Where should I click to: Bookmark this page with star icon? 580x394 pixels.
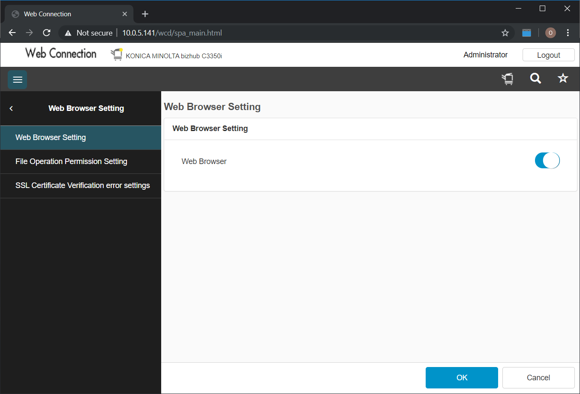coord(505,33)
